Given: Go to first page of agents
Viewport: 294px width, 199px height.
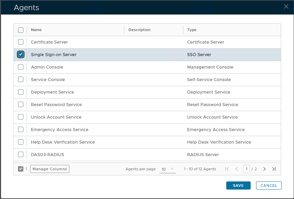Looking at the screenshot, I should click(x=227, y=169).
